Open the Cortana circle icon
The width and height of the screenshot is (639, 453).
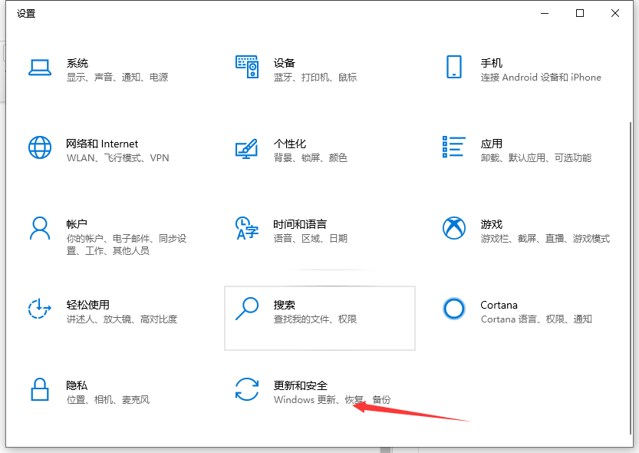454,309
